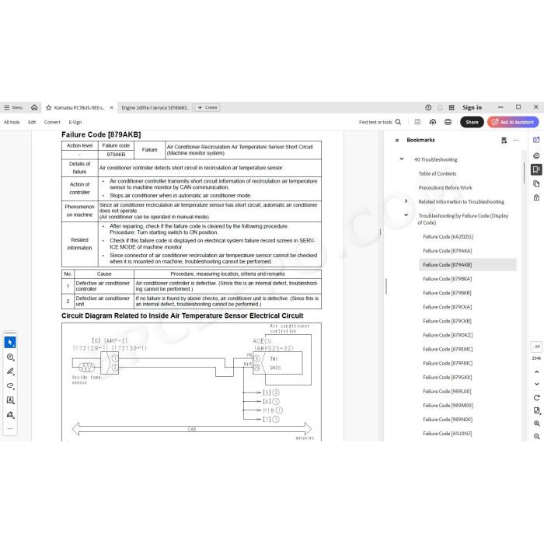Open bookmark Failure Code [879CKB]
Viewport: 544px width, 544px height.
[x=447, y=321]
